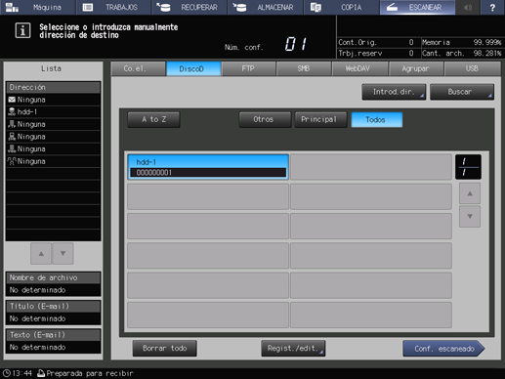This screenshot has width=505, height=379.
Task: Page down the address grid arrow
Action: (x=470, y=216)
